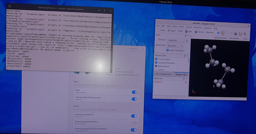Open the Bond Order Automatic dropdown

(175, 46)
